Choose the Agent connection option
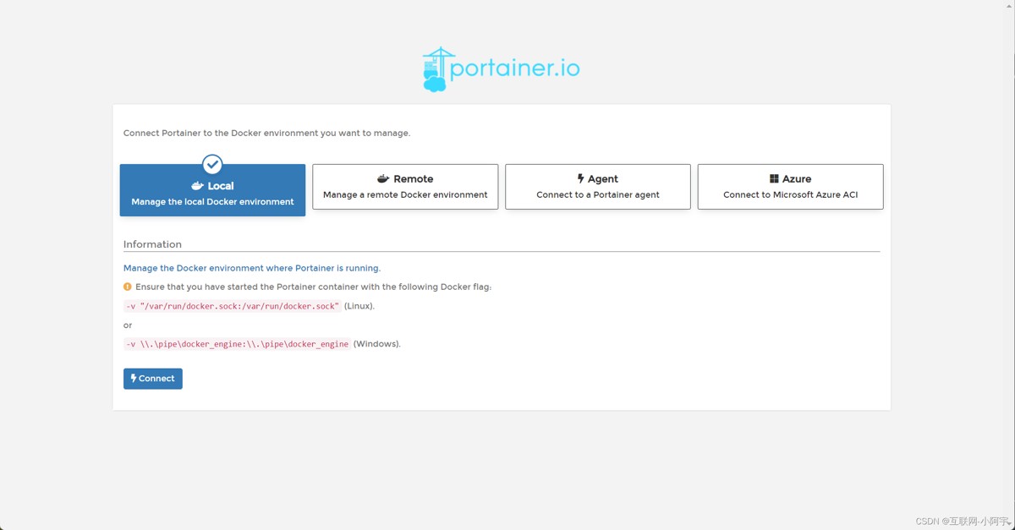The width and height of the screenshot is (1015, 530). pyautogui.click(x=598, y=187)
